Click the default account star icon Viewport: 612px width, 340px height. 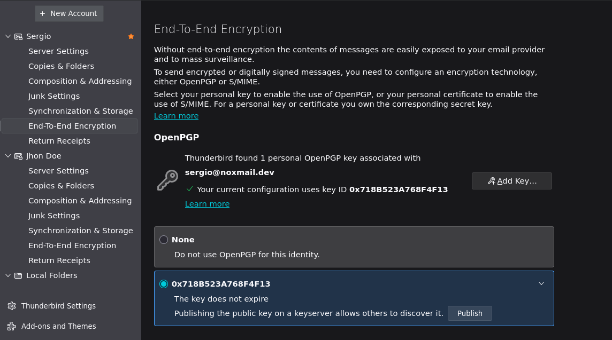pyautogui.click(x=131, y=36)
